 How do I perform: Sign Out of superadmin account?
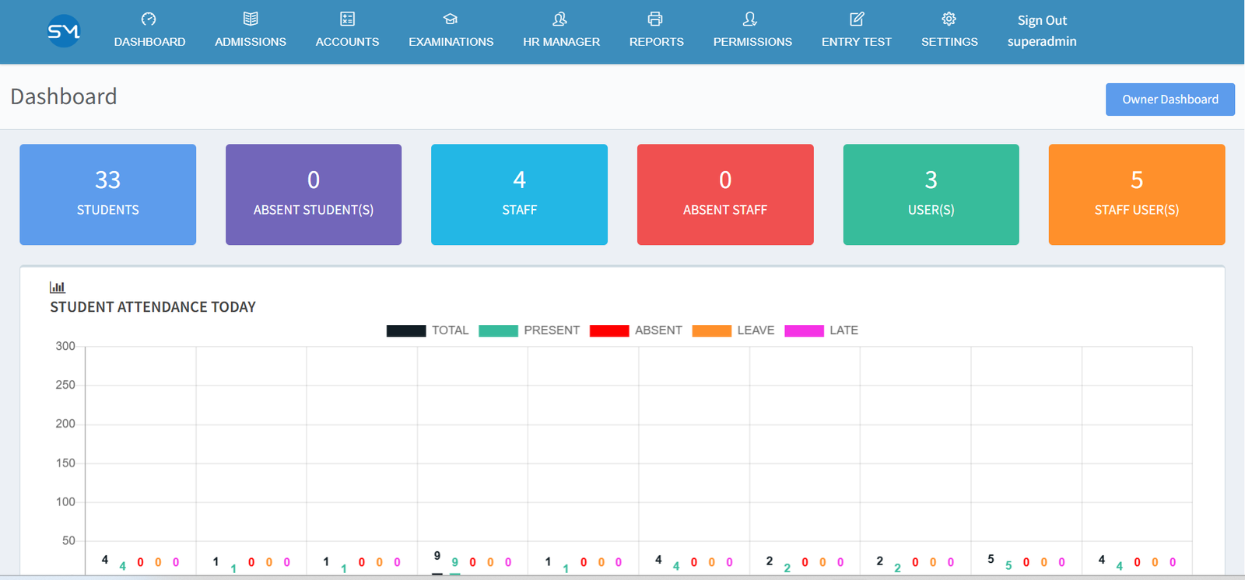tap(1042, 21)
